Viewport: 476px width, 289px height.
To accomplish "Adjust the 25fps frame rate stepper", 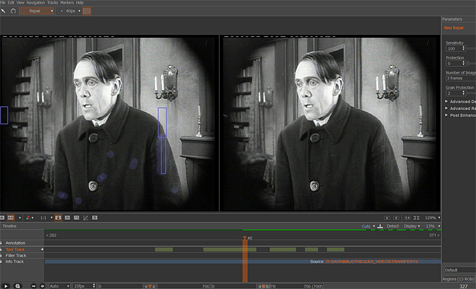I will [x=94, y=286].
